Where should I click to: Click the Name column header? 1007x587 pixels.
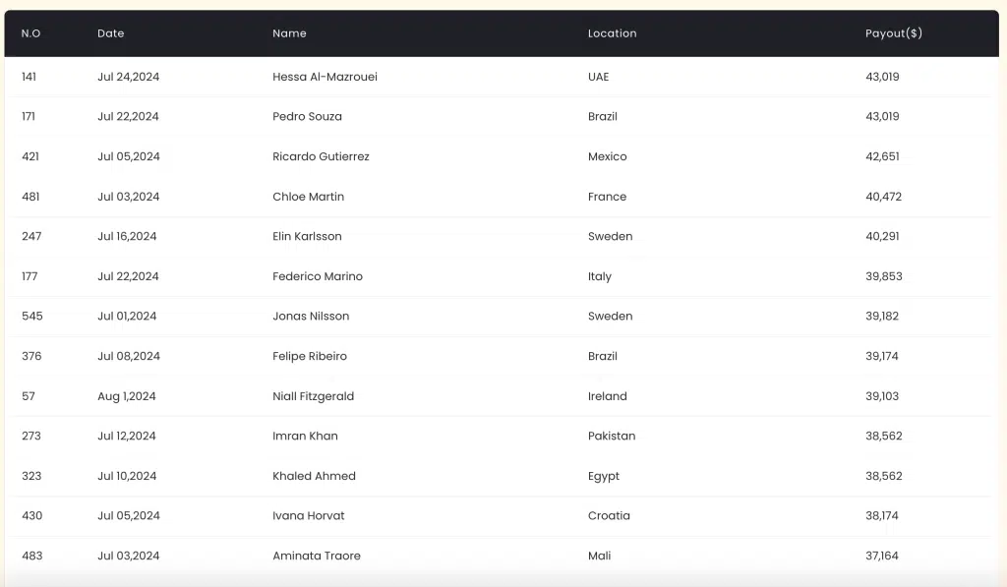289,33
